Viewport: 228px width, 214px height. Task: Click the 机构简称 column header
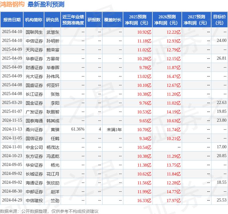coord(34,20)
